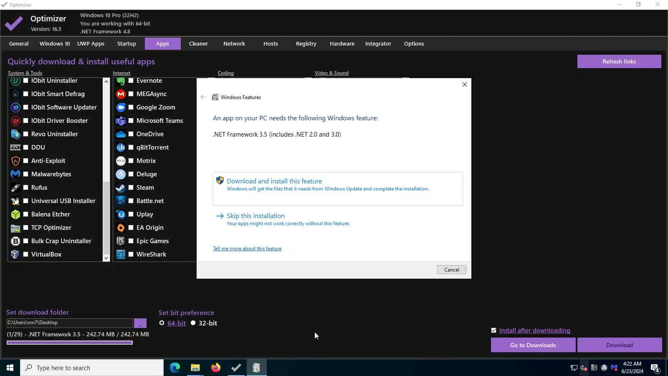Choose Skip this installation
Screen dimensions: 668x376
[x=256, y=216]
